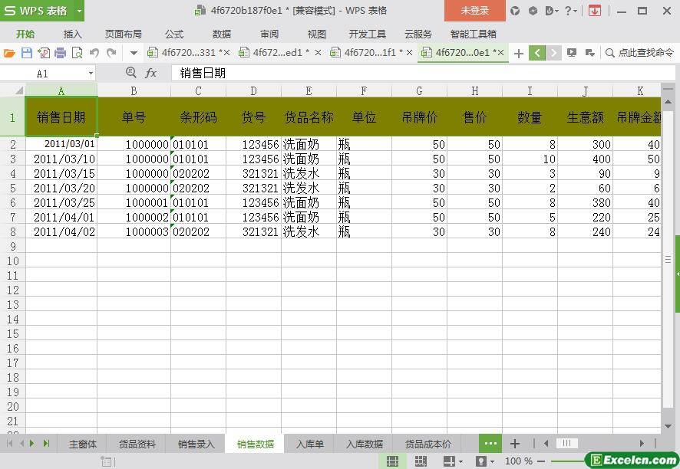Click the print icon in quick toolbar
680x469 pixels.
(x=60, y=53)
